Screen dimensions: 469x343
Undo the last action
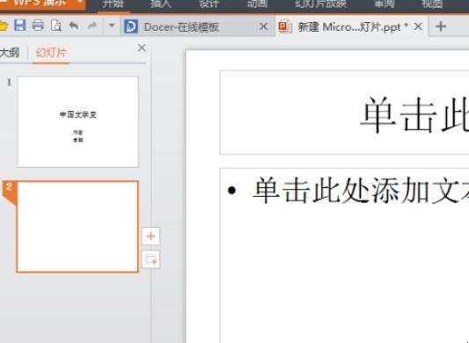(x=74, y=26)
